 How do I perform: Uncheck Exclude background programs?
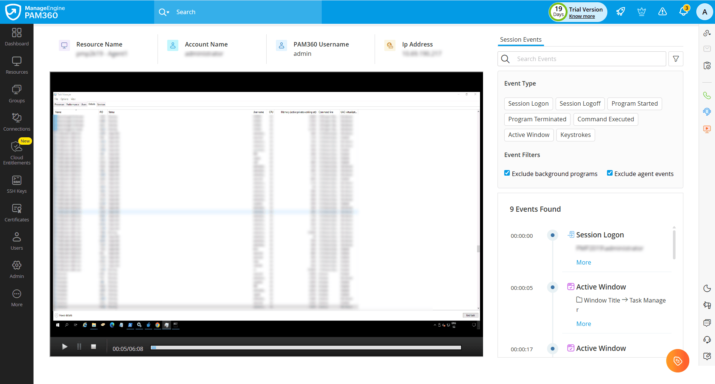point(507,172)
